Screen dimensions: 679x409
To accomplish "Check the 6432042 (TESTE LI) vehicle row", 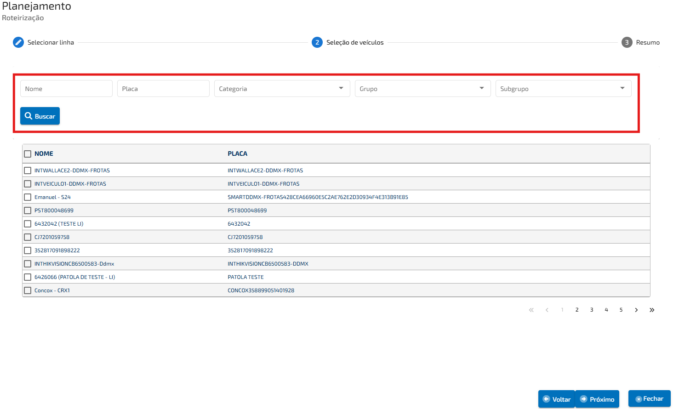I will pyautogui.click(x=28, y=224).
